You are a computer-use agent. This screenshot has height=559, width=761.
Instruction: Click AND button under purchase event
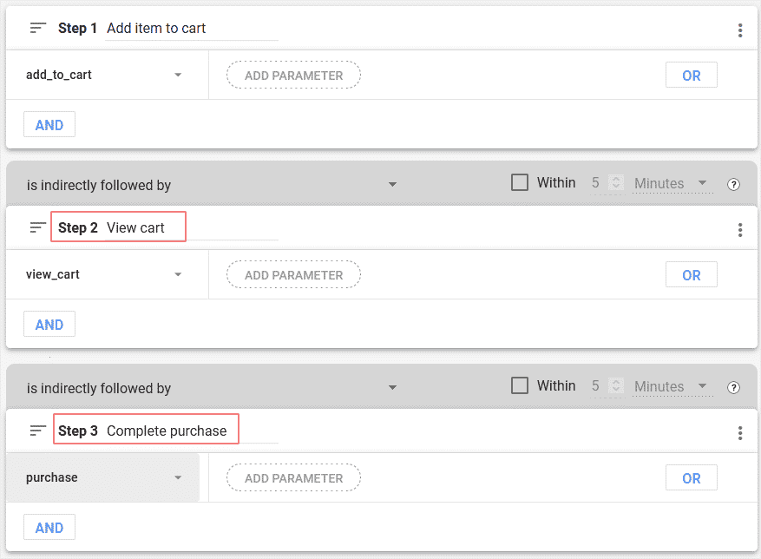[49, 528]
